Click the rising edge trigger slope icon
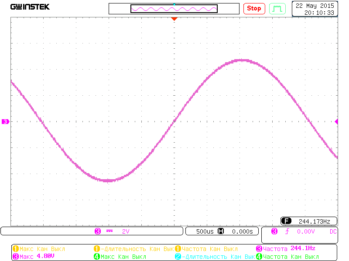The width and height of the screenshot is (349, 261). tap(287, 231)
